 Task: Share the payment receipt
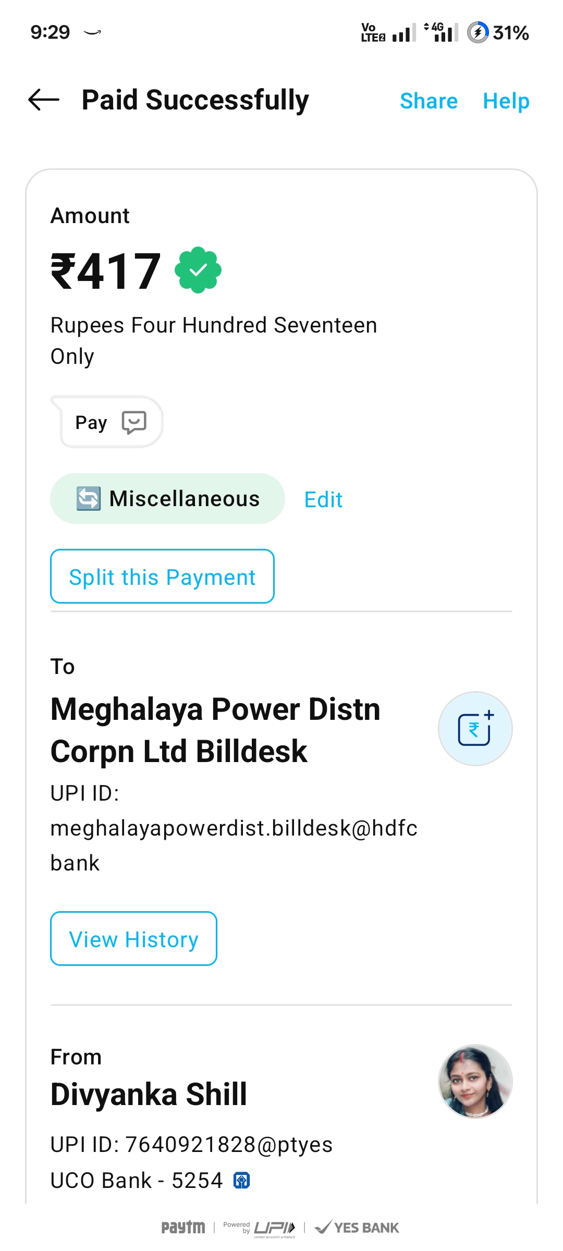tap(429, 101)
